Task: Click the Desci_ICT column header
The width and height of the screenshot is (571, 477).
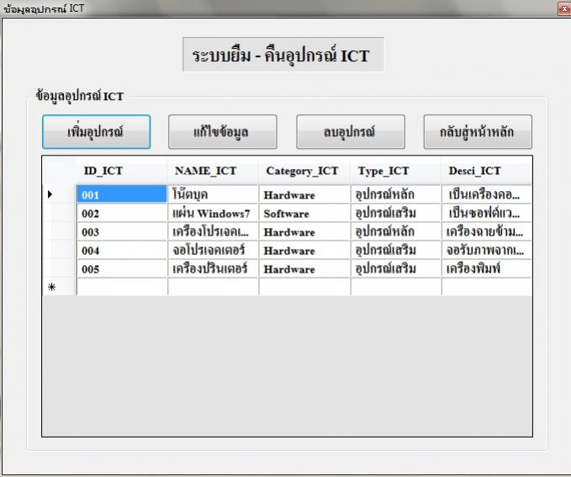Action: 487,170
